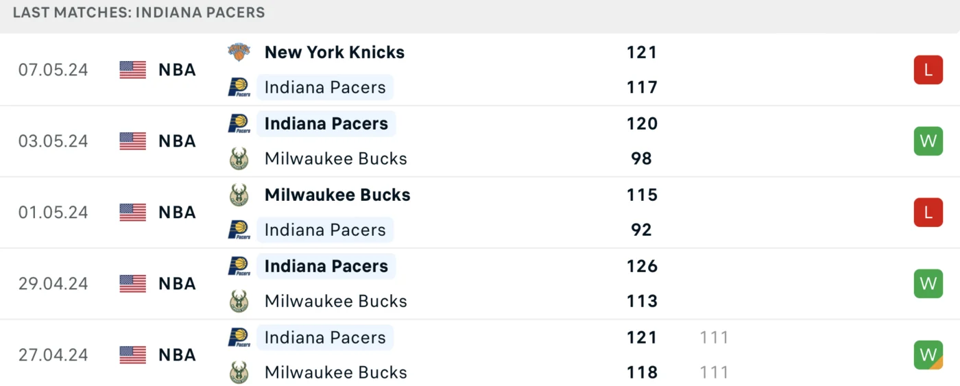Click the 121 score of the Knicks

coord(642,52)
